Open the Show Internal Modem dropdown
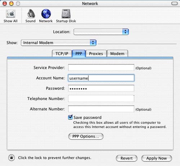Image resolution: width=180 pixels, height=166 pixels. pyautogui.click(x=59, y=43)
